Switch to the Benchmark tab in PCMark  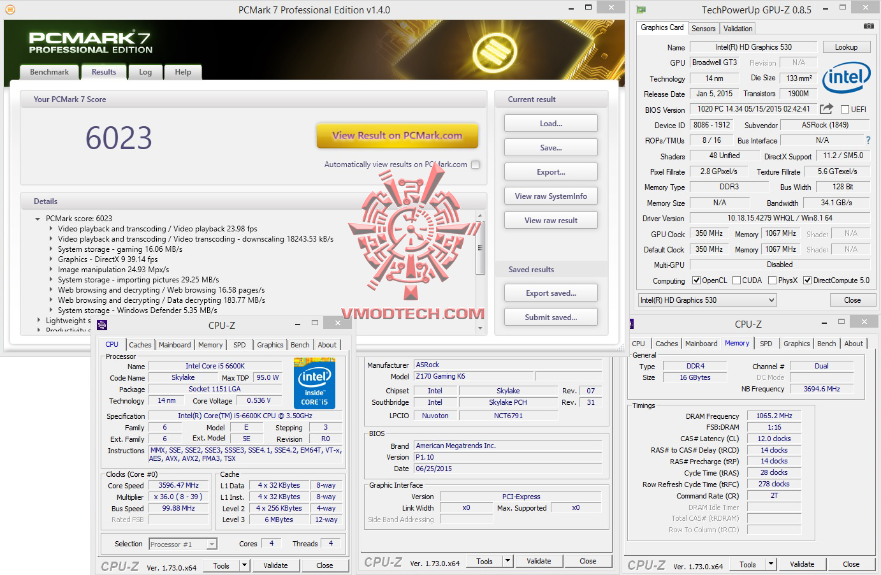click(x=49, y=72)
